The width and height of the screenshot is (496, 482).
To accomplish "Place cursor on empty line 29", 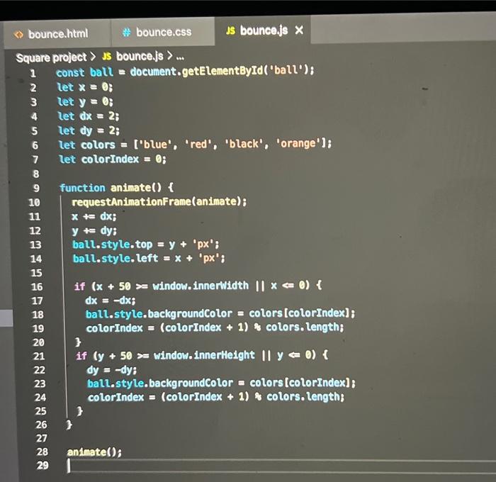I will (x=281, y=466).
